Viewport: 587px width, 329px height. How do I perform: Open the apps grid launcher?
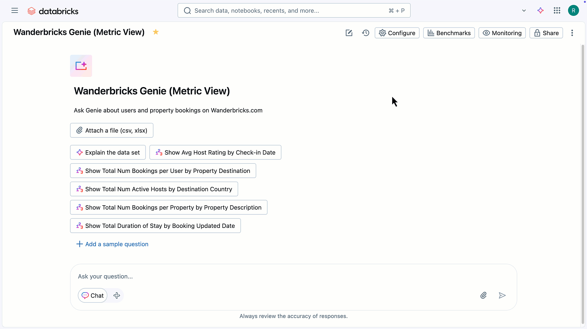point(557,11)
